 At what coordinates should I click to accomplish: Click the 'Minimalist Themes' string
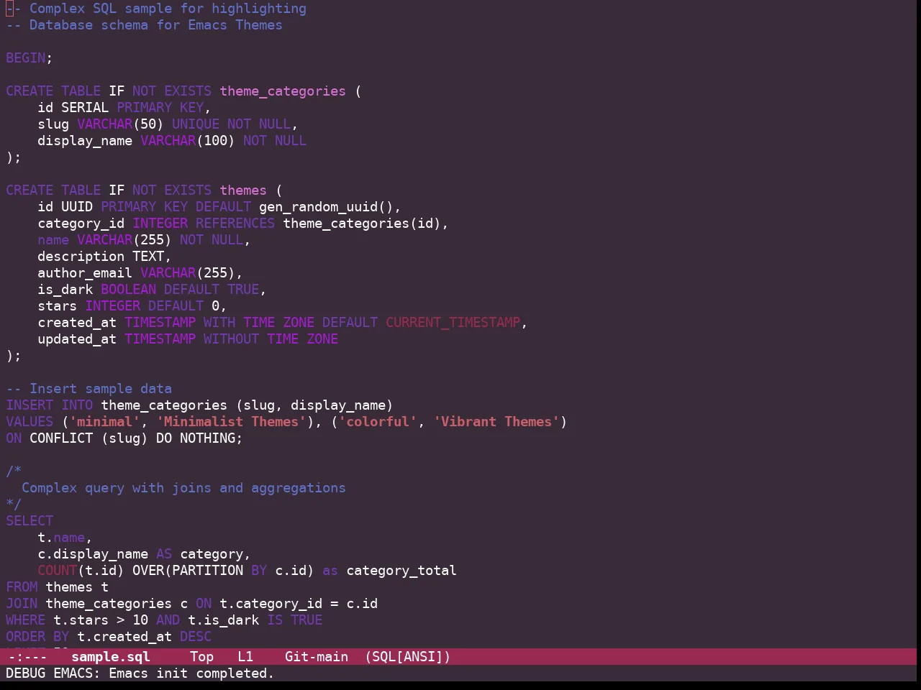point(232,421)
